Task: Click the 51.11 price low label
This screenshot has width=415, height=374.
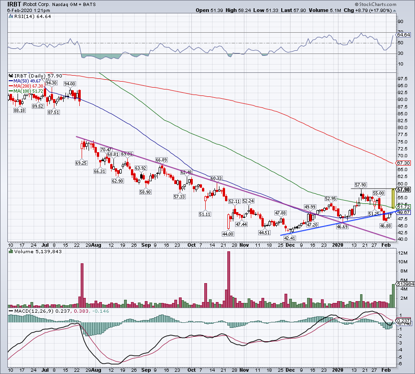Action: pos(205,214)
